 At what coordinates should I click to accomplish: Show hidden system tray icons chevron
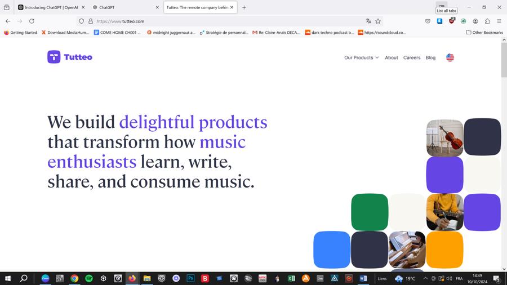pyautogui.click(x=425, y=278)
